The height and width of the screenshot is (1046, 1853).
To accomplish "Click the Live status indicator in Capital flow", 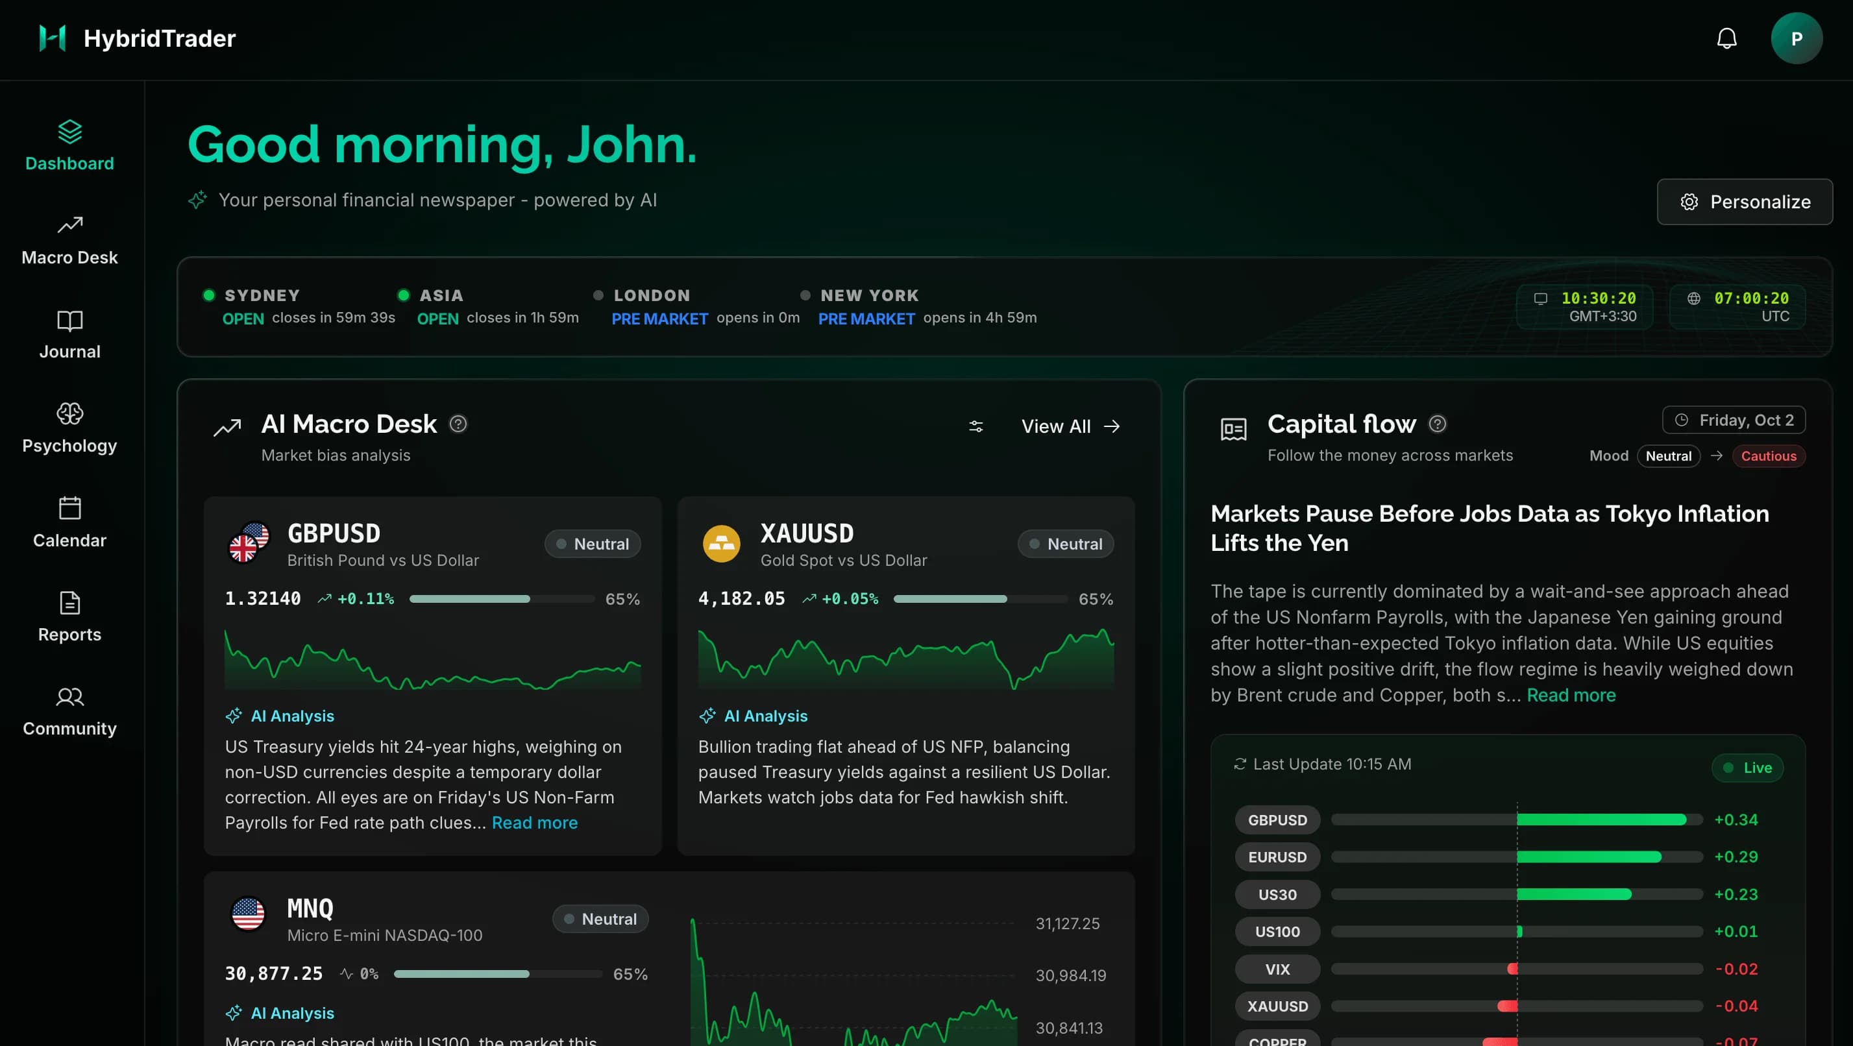I will [x=1747, y=768].
